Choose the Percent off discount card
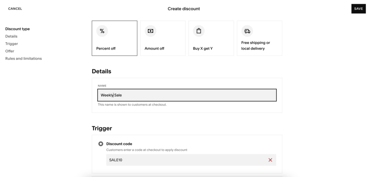Image resolution: width=373 pixels, height=177 pixels. [114, 38]
